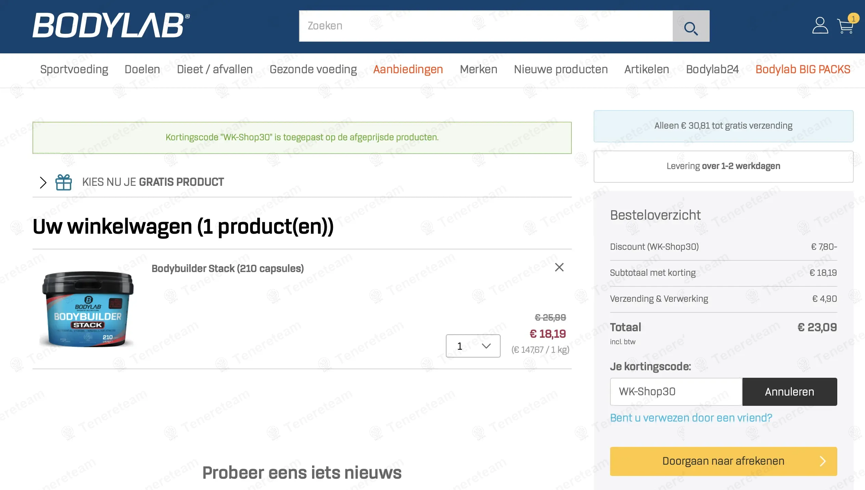The height and width of the screenshot is (490, 865).
Task: Open the Doelen menu
Action: 142,69
